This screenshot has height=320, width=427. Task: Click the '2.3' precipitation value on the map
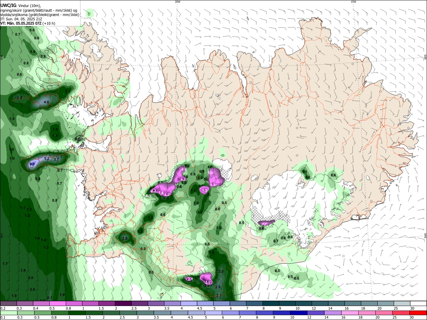(221, 272)
